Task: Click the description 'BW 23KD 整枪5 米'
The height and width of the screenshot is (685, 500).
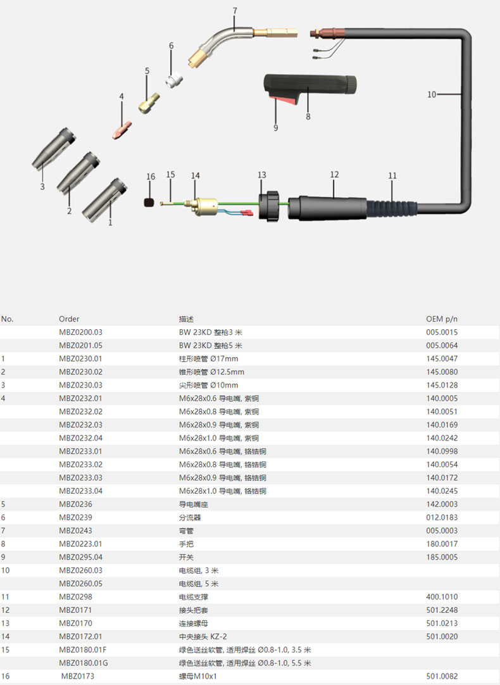Action: coord(211,346)
